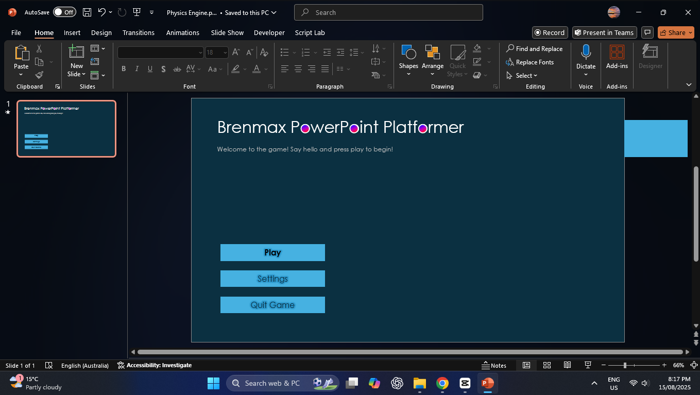Click the Save icon in title bar
Screen dimensions: 700x395
[87, 12]
